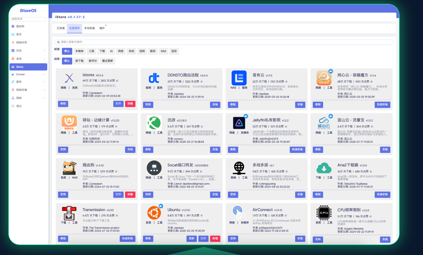Switch to the 已安装 tab
423x255 pixels.
point(61,28)
